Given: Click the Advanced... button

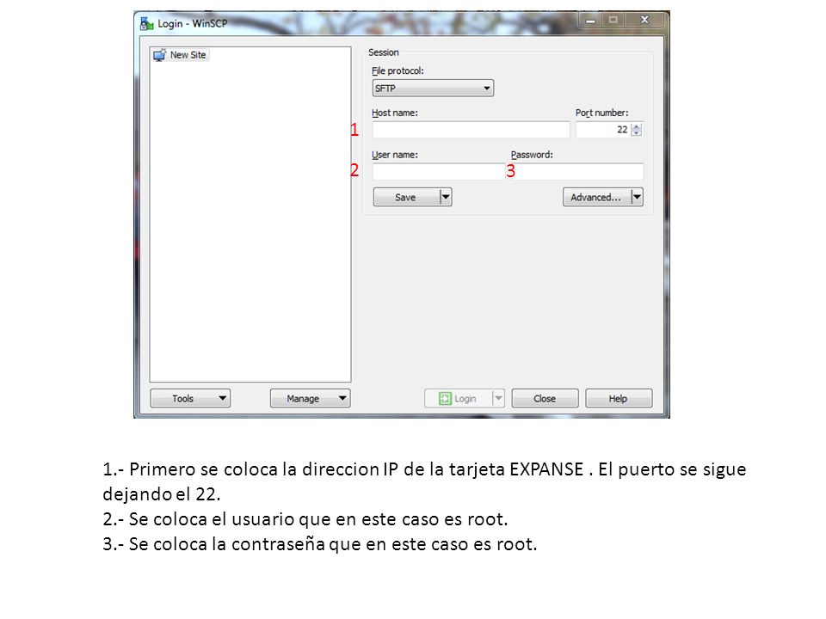Looking at the screenshot, I should pos(596,198).
